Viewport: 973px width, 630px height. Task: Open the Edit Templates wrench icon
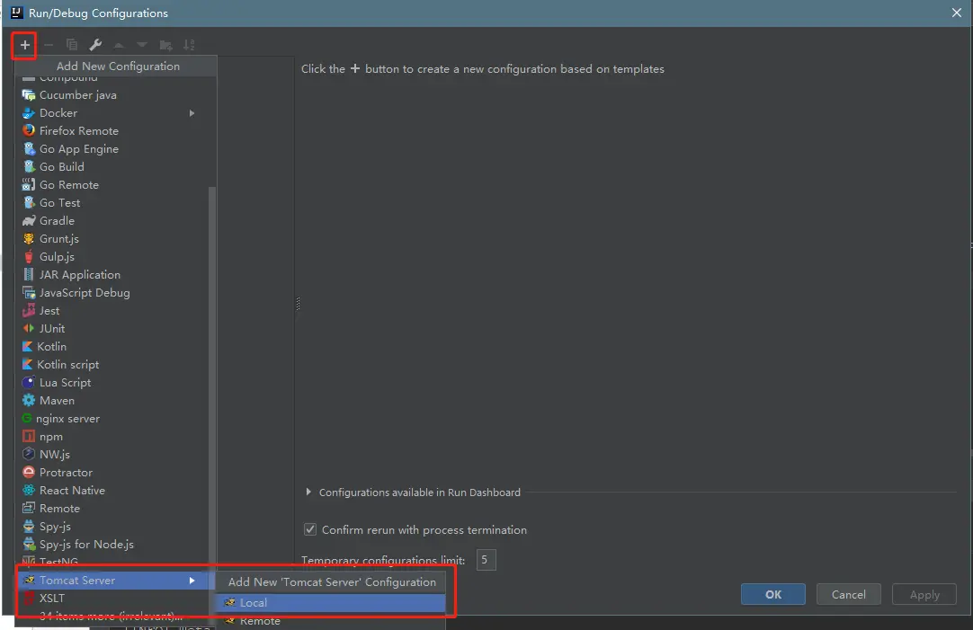pos(95,45)
